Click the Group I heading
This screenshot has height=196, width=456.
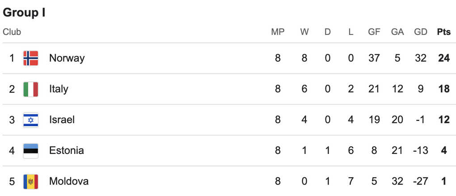[x=24, y=13]
